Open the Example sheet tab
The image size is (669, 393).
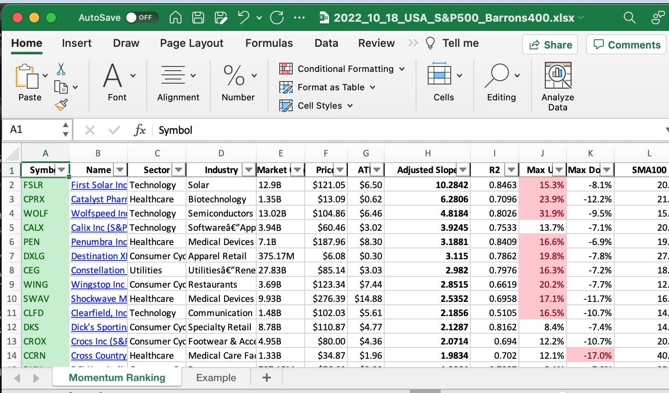(216, 378)
